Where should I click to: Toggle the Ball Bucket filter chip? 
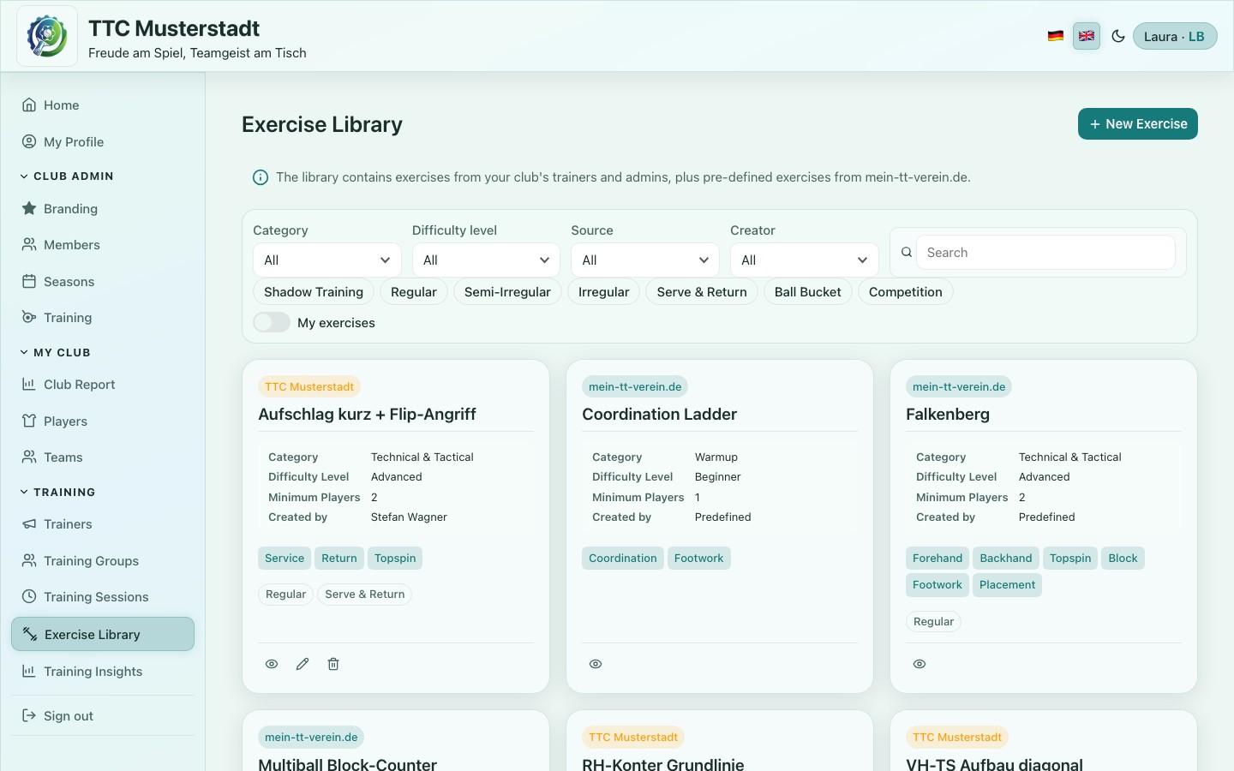[808, 291]
